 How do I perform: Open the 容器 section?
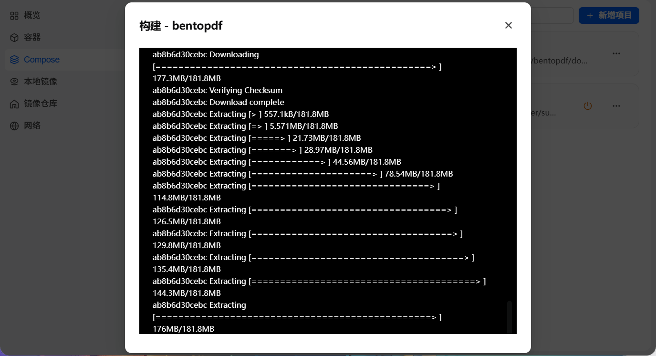click(x=32, y=38)
